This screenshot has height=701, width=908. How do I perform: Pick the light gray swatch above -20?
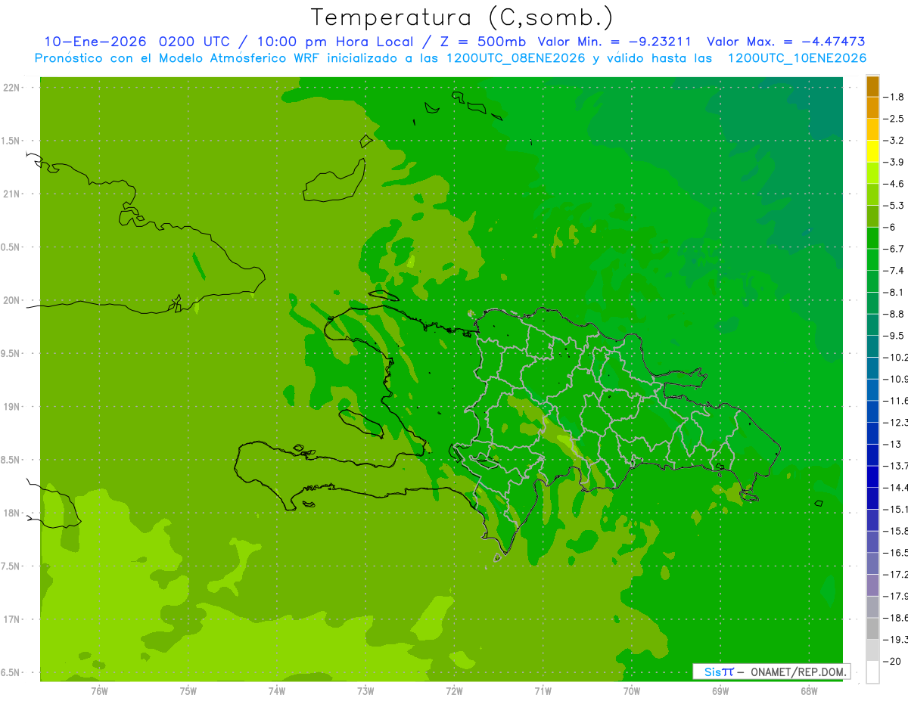[x=872, y=650]
